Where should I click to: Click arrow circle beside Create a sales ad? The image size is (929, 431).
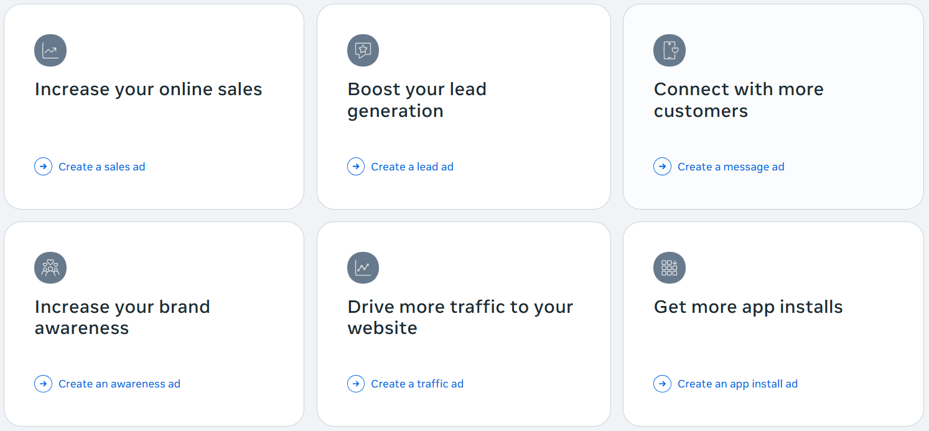(x=43, y=167)
